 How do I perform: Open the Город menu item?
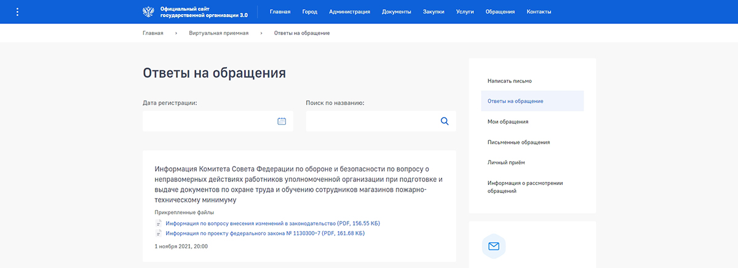[x=310, y=12]
